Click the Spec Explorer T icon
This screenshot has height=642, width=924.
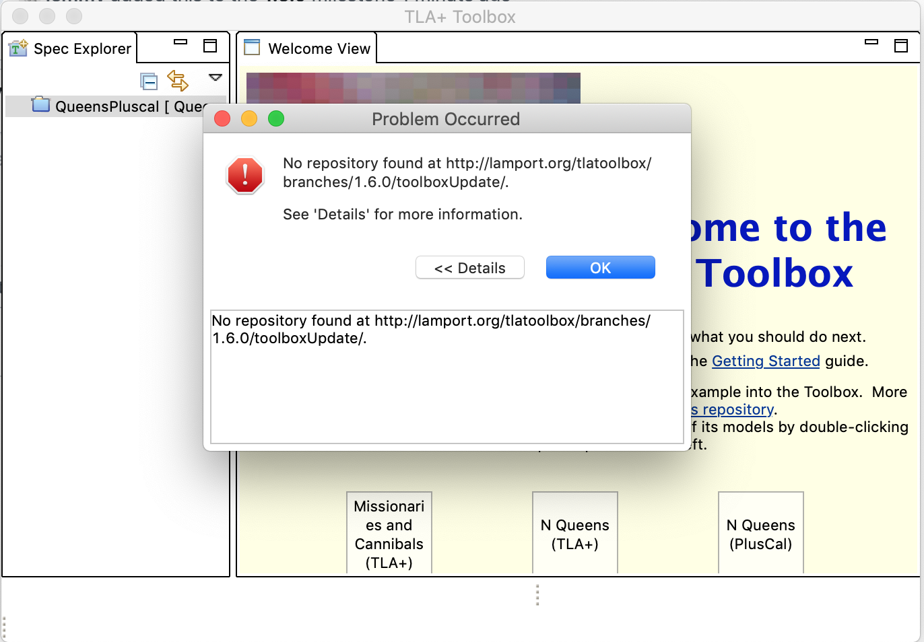(16, 48)
